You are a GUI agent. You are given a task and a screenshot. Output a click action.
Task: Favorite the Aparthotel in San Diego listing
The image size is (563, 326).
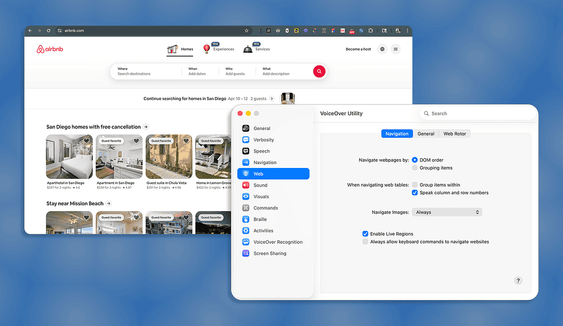[x=87, y=141]
